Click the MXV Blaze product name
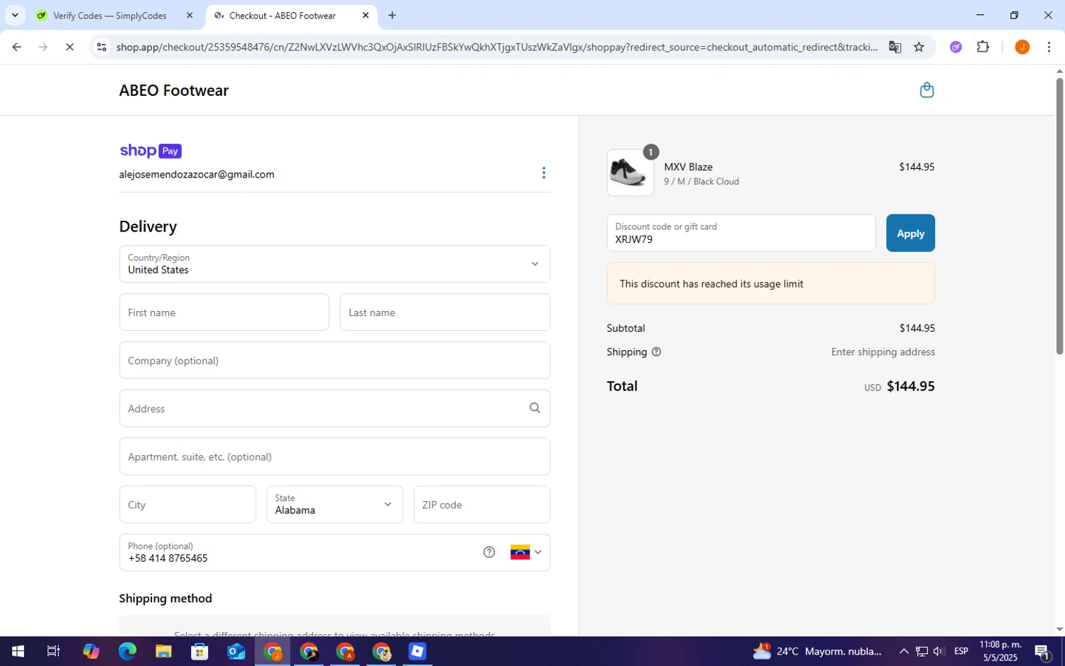Viewport: 1065px width, 666px height. tap(688, 167)
